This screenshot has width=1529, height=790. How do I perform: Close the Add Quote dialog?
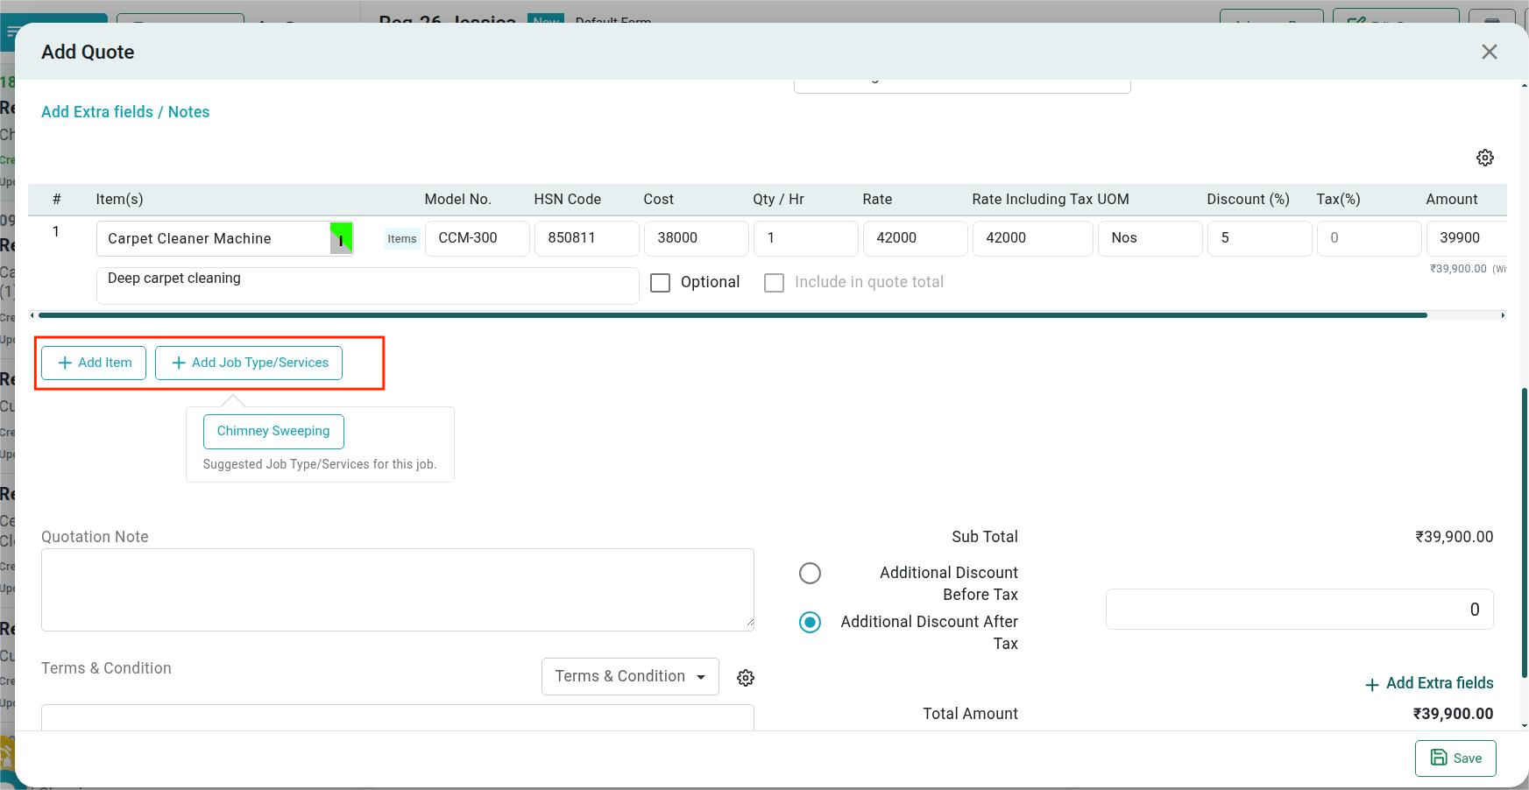coord(1489,52)
